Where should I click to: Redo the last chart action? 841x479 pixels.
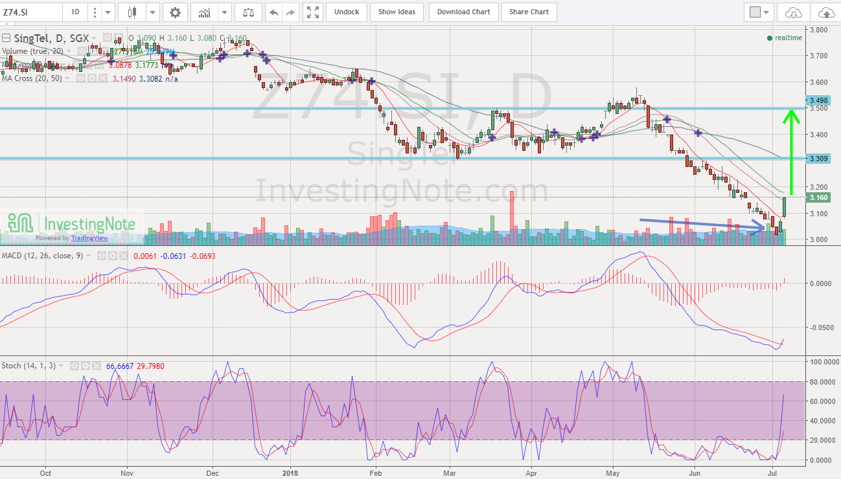290,12
